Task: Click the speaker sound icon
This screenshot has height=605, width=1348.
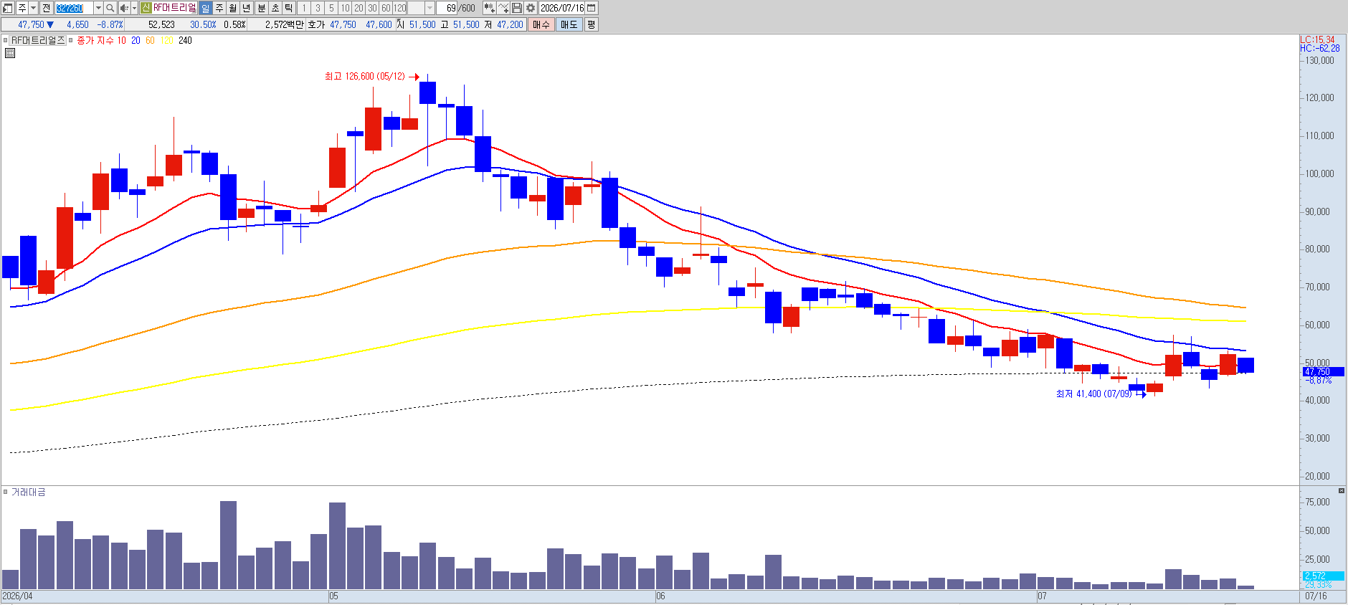Action: pyautogui.click(x=124, y=8)
